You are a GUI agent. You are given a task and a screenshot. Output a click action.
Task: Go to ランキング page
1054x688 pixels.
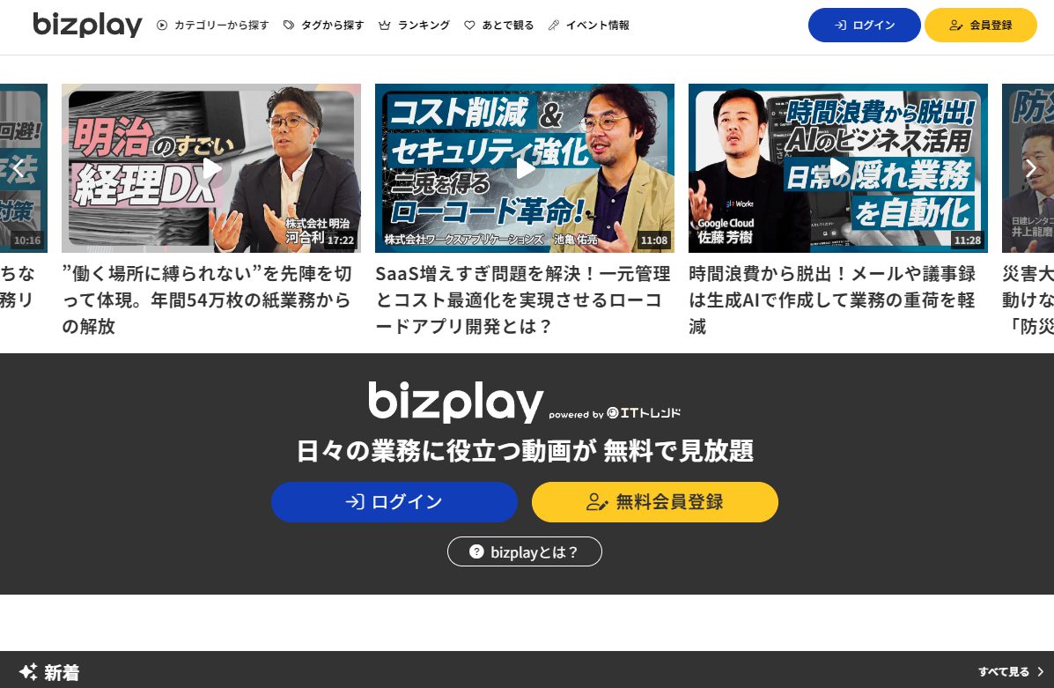click(414, 25)
